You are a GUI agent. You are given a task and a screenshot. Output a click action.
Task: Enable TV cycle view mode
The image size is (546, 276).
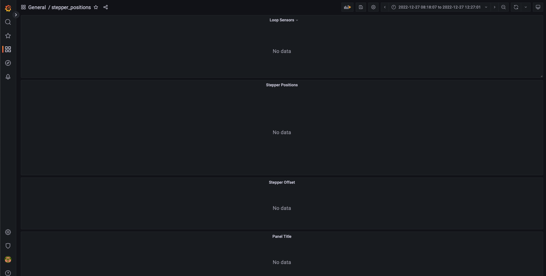pyautogui.click(x=538, y=7)
